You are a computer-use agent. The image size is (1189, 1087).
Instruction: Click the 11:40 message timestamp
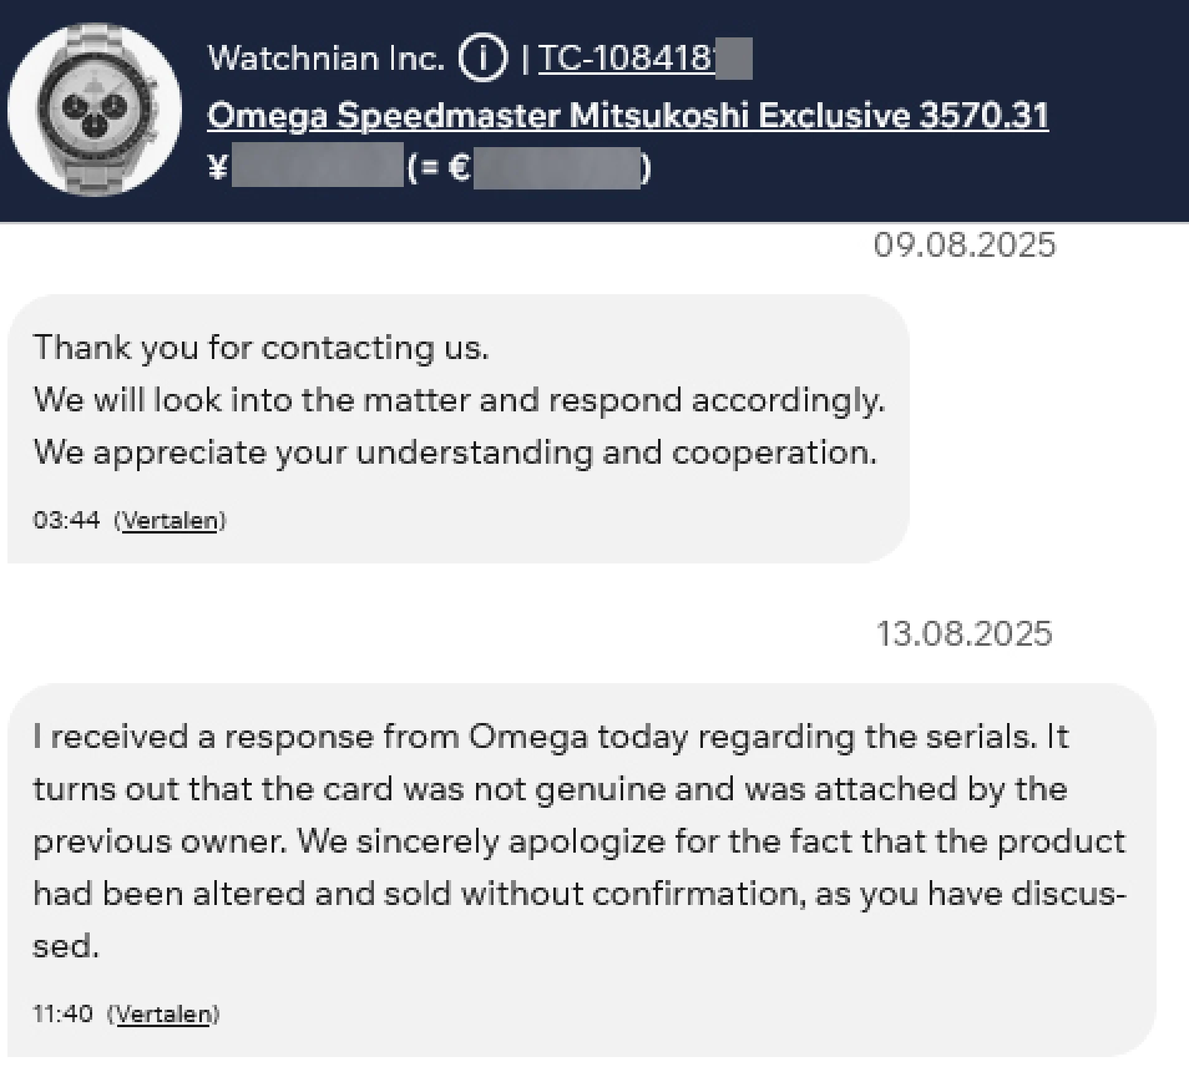click(63, 1014)
